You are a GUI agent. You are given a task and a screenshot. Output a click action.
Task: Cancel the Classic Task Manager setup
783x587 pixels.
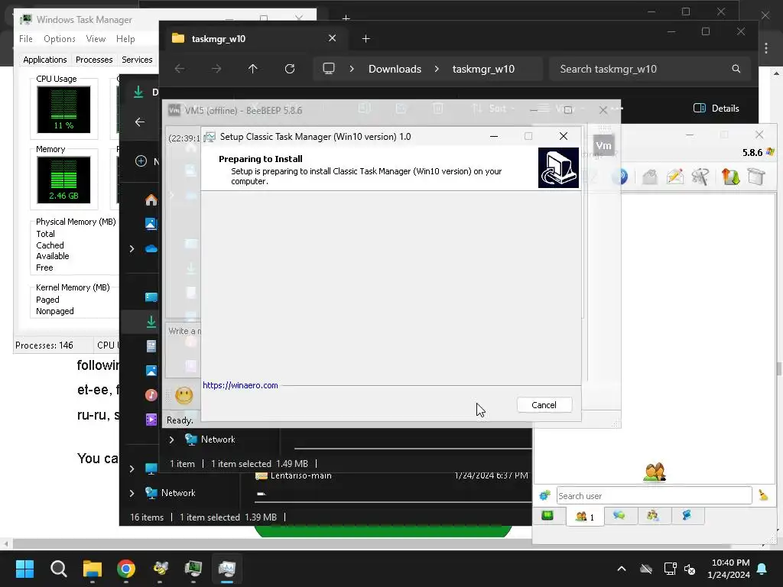tap(544, 405)
